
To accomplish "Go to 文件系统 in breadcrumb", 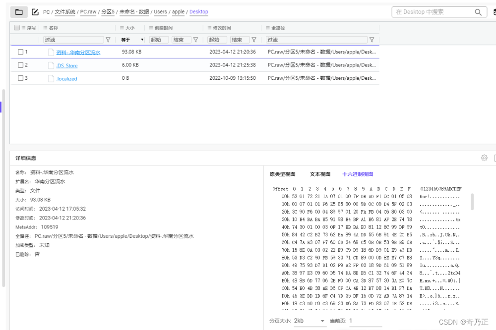I will [65, 12].
